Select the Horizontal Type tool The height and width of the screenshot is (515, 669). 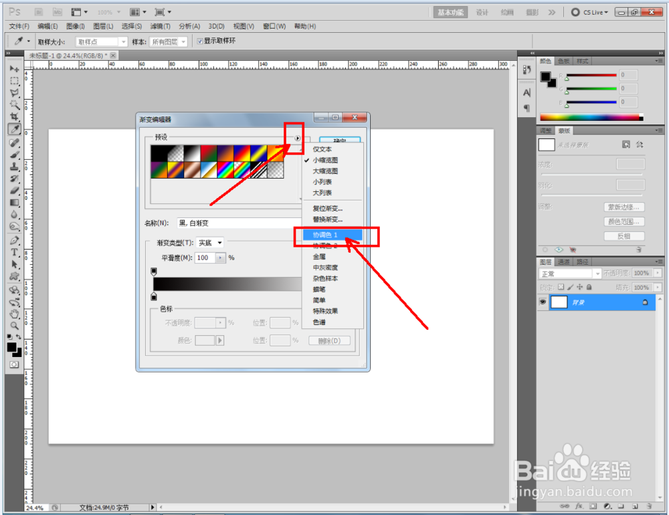[14, 252]
